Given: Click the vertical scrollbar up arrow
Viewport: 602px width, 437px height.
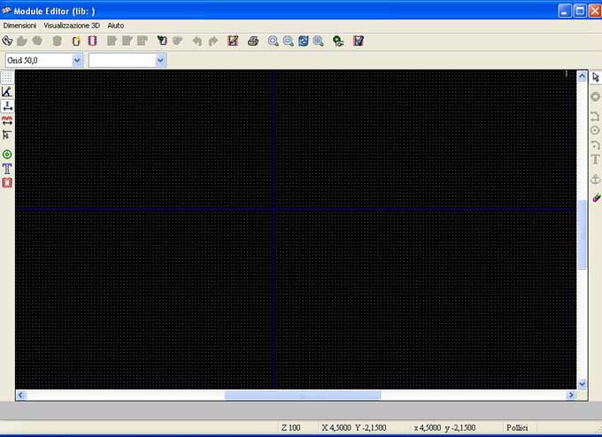Looking at the screenshot, I should [582, 76].
